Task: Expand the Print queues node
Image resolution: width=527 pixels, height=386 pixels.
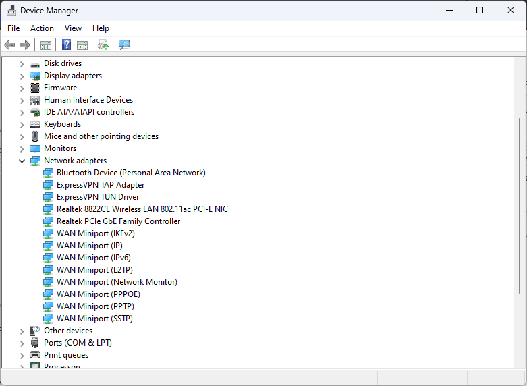Action: coord(22,355)
